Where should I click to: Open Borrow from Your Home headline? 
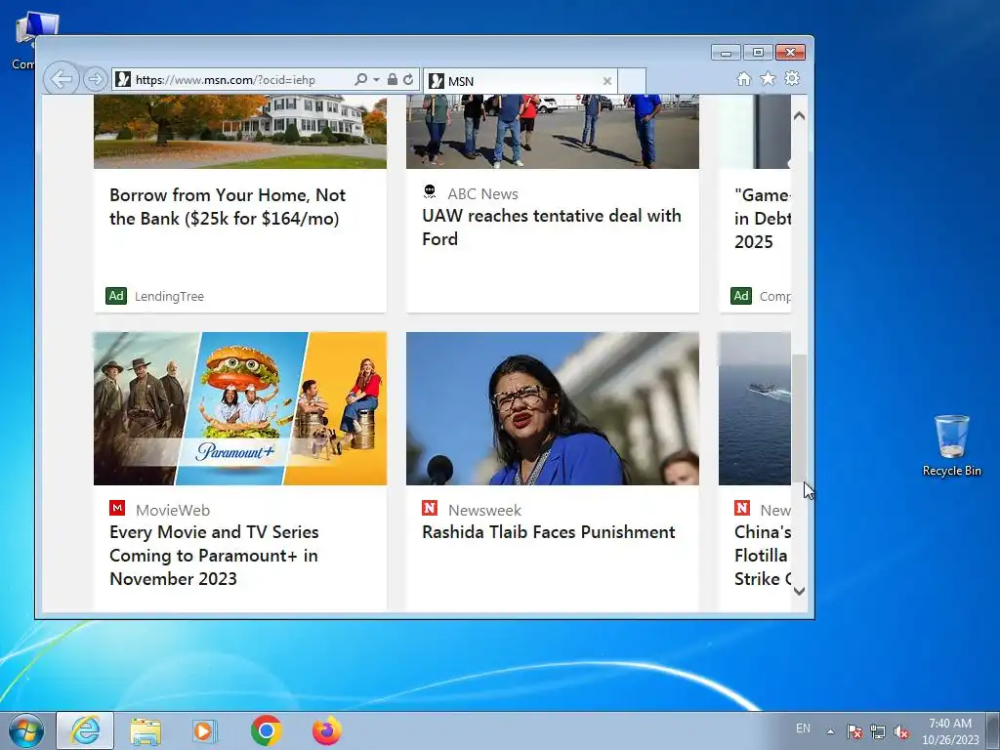(228, 207)
